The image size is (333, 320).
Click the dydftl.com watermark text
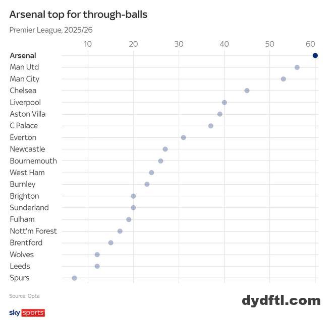point(281,301)
